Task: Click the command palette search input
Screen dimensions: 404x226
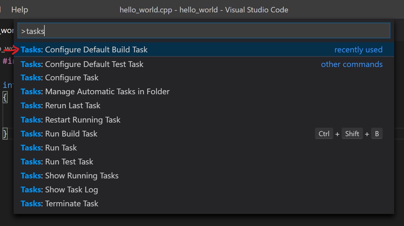Action: 204,31
